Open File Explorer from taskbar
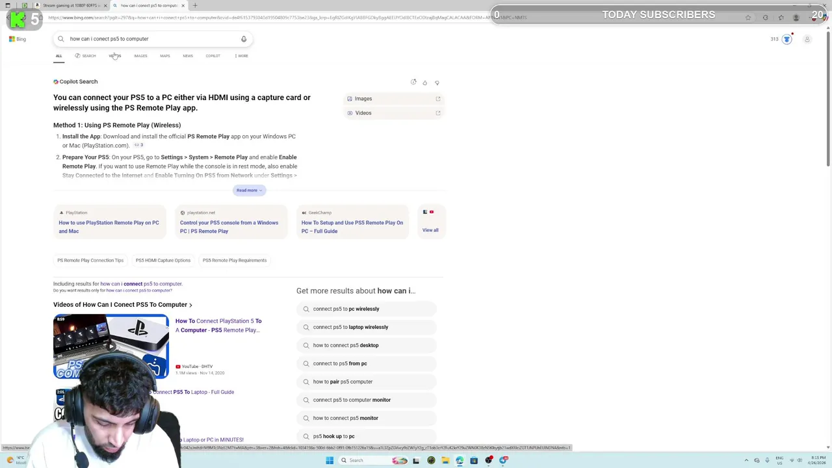832x468 pixels. point(445,460)
